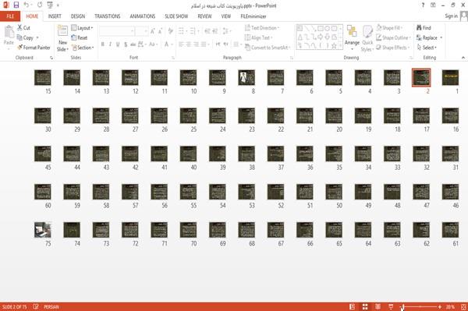468x311 pixels.
Task: Open the Shape Outline menu
Action: tap(393, 37)
